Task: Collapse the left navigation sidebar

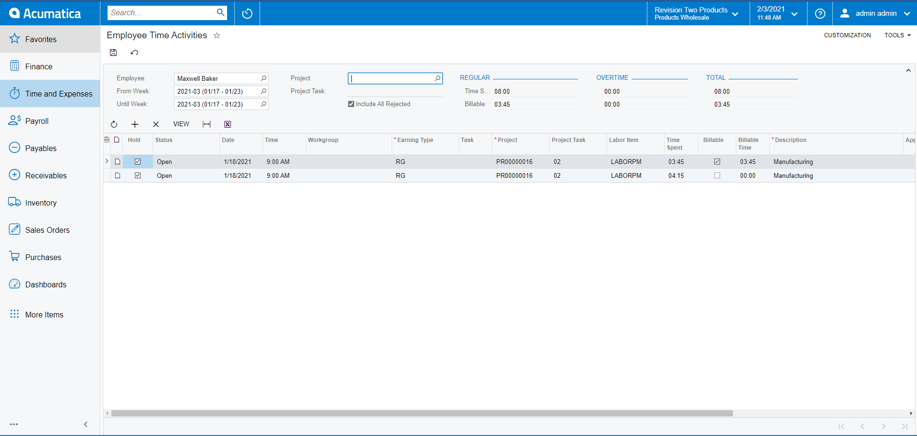Action: pos(86,425)
